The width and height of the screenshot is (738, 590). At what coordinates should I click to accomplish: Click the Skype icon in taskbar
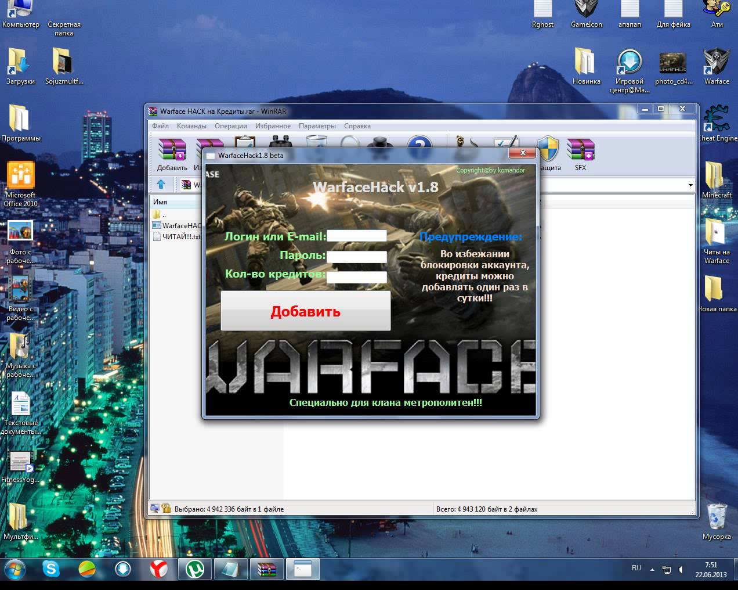pos(51,569)
